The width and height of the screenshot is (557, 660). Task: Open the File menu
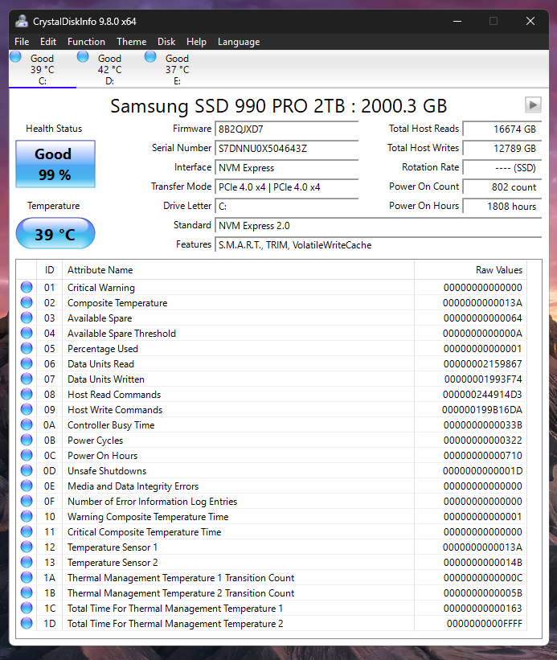coord(22,42)
